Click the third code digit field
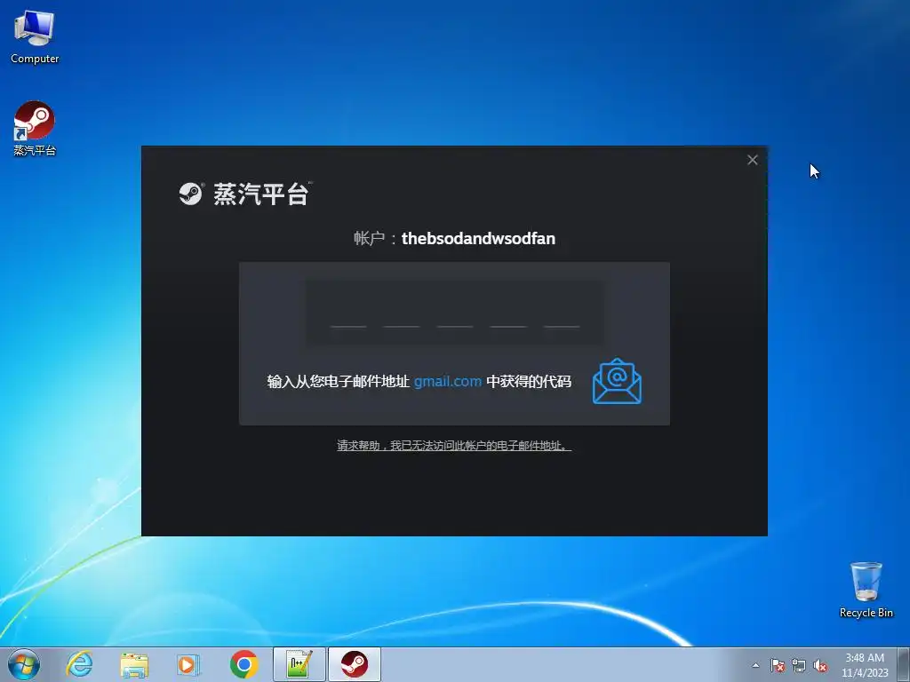 (x=455, y=313)
